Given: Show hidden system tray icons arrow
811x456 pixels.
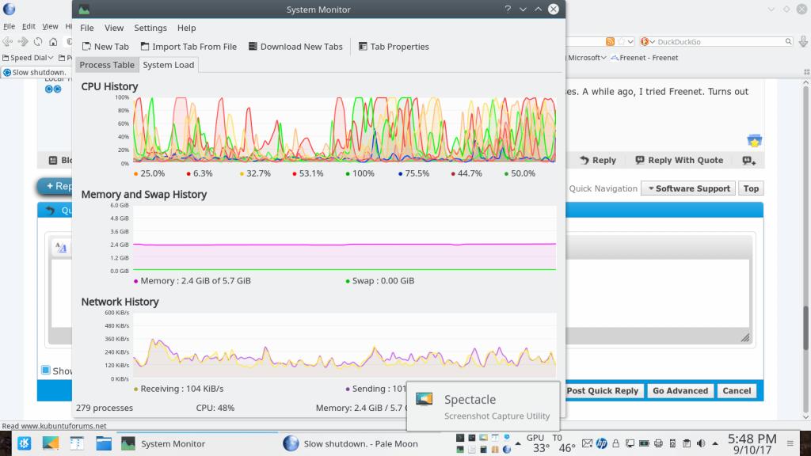Looking at the screenshot, I should point(710,443).
